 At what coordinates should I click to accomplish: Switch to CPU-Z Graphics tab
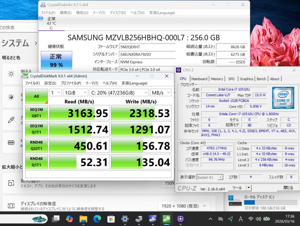(x=246, y=79)
